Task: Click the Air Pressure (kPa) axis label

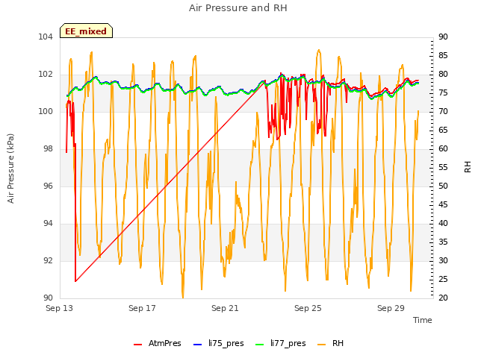Action: (10, 169)
